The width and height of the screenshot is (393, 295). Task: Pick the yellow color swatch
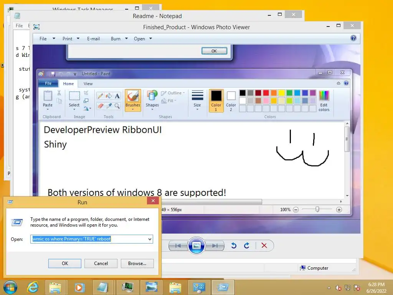281,93
